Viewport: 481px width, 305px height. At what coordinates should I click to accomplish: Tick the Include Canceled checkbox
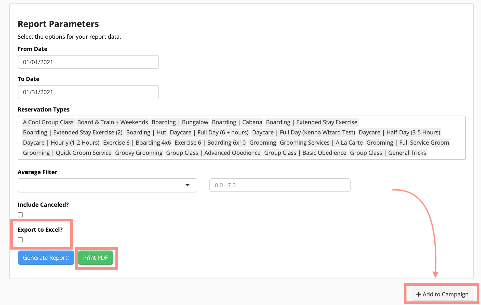(20, 215)
